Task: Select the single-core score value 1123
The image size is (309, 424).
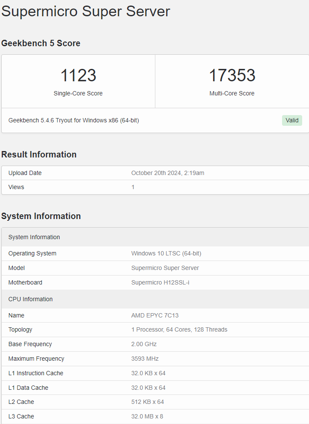Action: (x=78, y=75)
